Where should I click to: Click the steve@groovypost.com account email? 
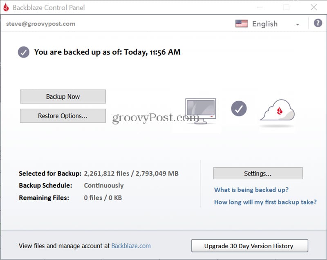[x=40, y=24]
